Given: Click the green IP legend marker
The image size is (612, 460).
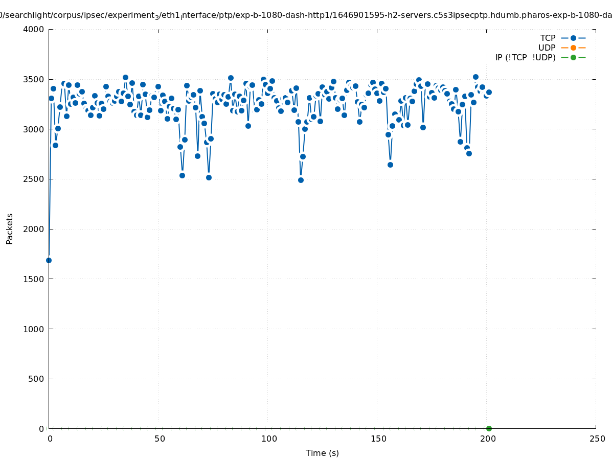Looking at the screenshot, I should [x=573, y=57].
